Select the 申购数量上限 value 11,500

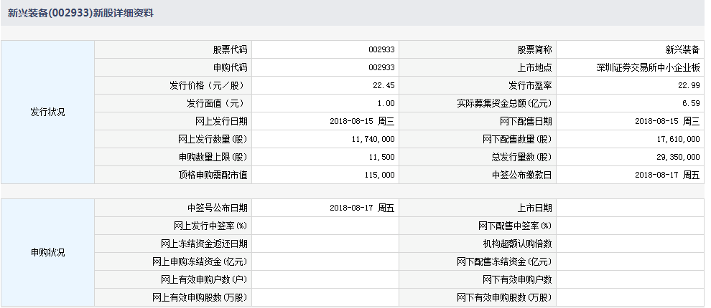(380, 157)
